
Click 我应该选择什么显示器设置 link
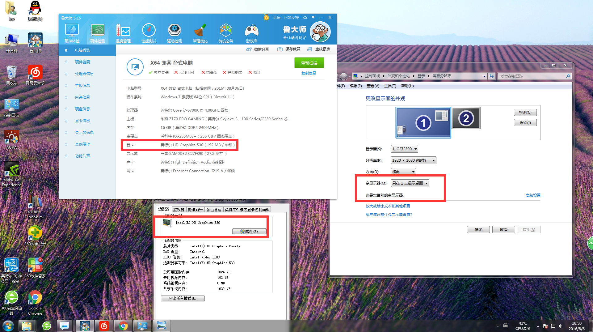pyautogui.click(x=389, y=215)
